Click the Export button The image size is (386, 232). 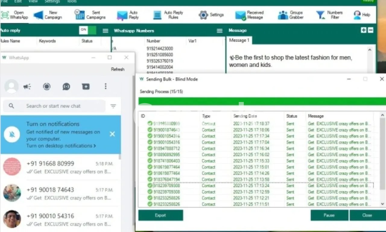tap(160, 215)
